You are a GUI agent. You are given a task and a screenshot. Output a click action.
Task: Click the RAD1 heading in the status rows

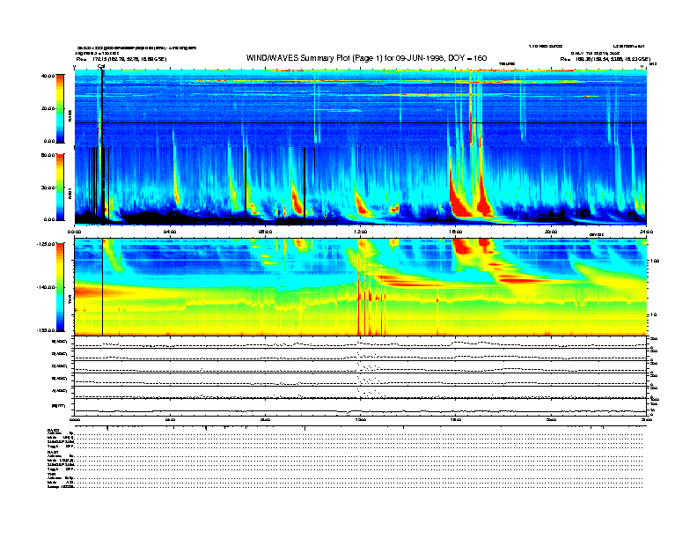pyautogui.click(x=54, y=453)
